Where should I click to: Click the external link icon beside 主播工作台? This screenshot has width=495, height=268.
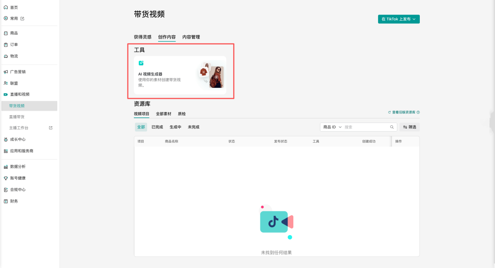point(50,128)
